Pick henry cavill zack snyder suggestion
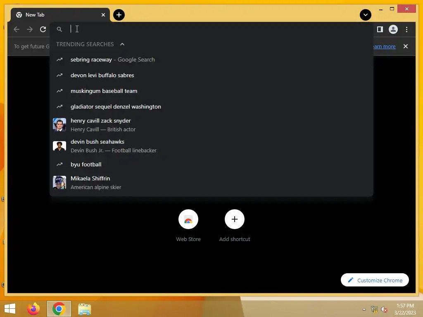 pyautogui.click(x=211, y=125)
